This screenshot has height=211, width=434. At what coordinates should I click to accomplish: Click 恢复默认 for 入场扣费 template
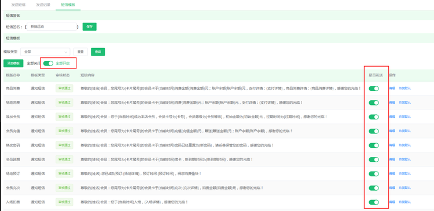click(x=404, y=202)
